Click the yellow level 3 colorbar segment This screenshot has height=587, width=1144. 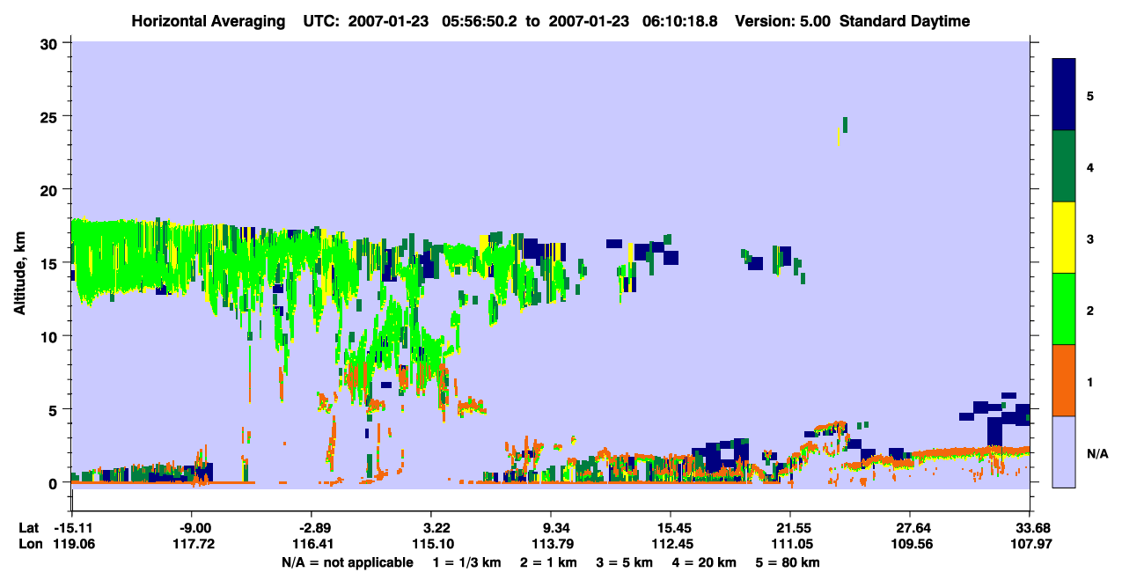pyautogui.click(x=1064, y=238)
